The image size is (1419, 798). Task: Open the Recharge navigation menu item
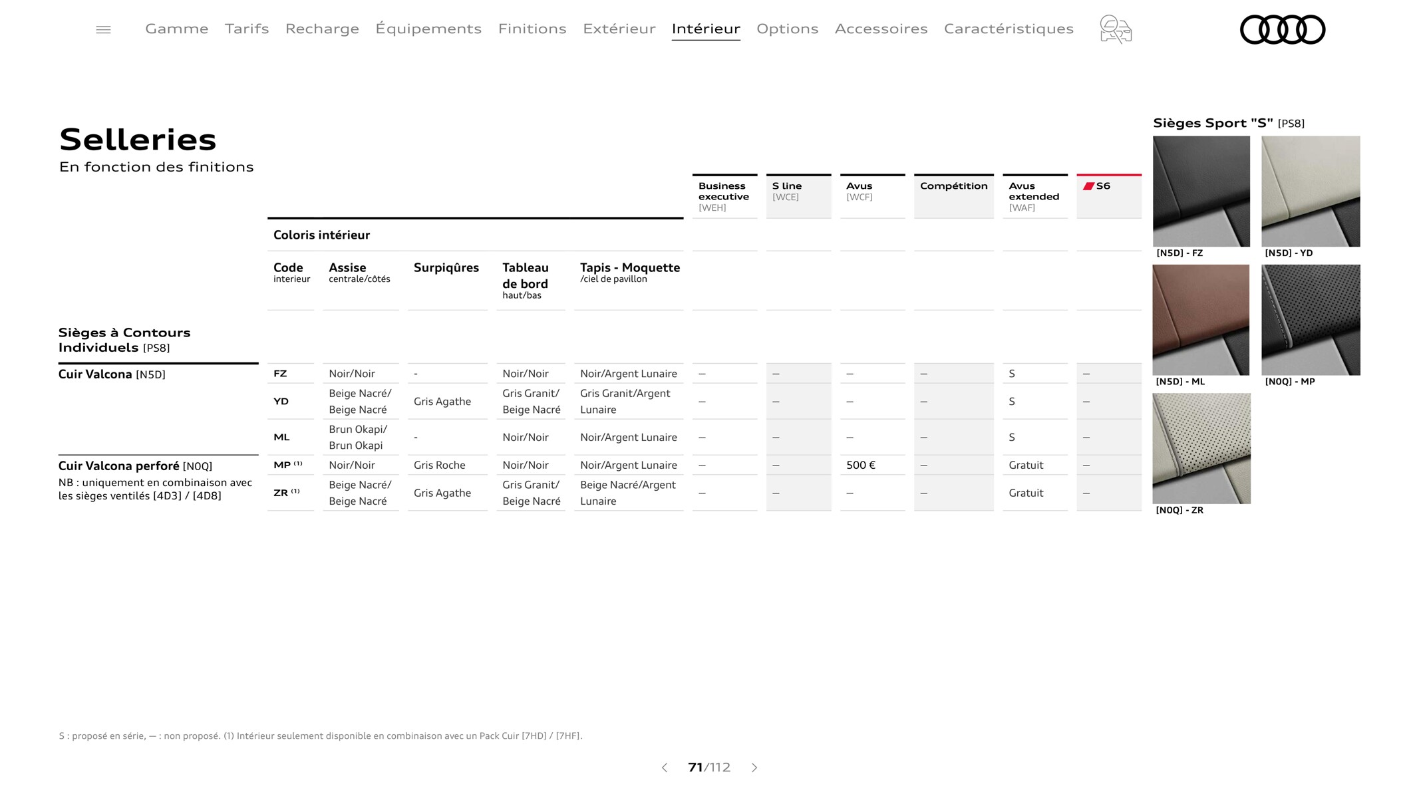323,28
